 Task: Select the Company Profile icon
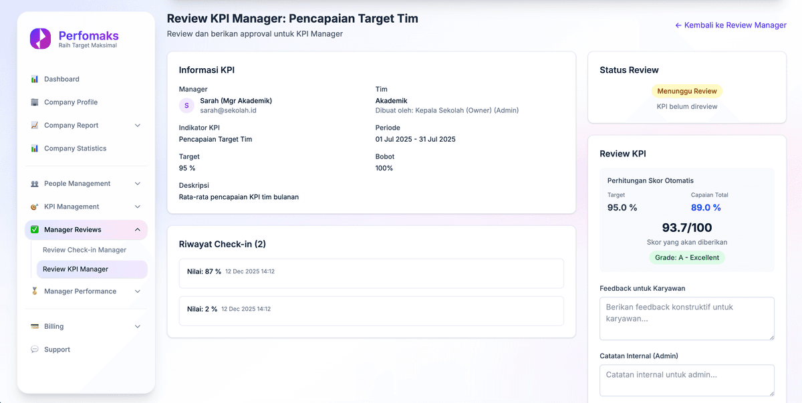[x=35, y=102]
